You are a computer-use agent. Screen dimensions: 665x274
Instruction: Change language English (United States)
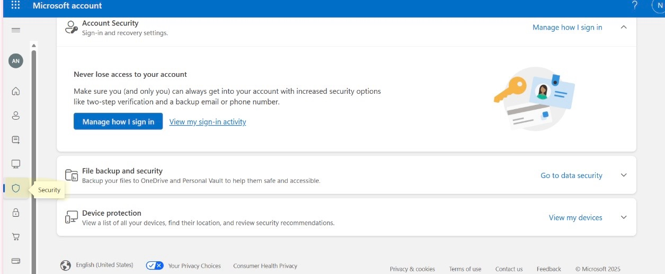pos(104,265)
